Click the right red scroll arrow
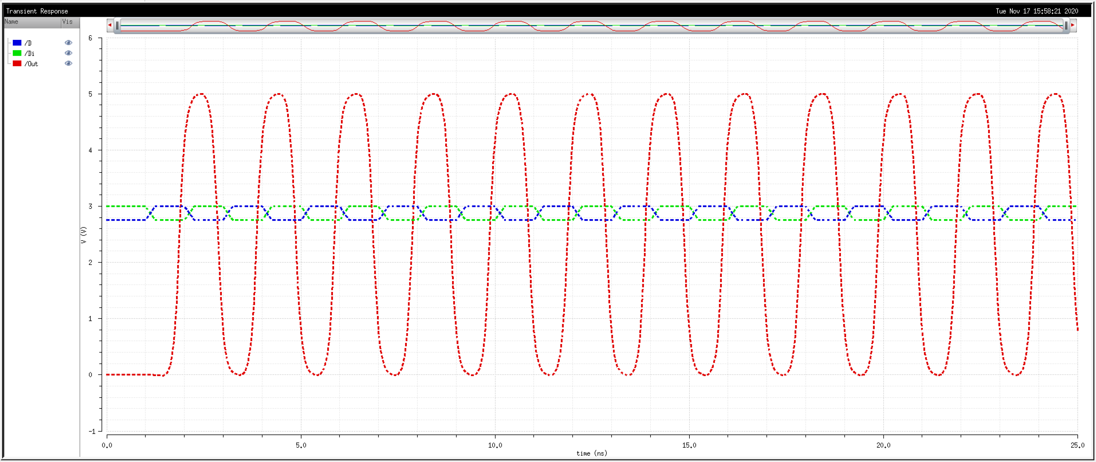 coord(1073,25)
